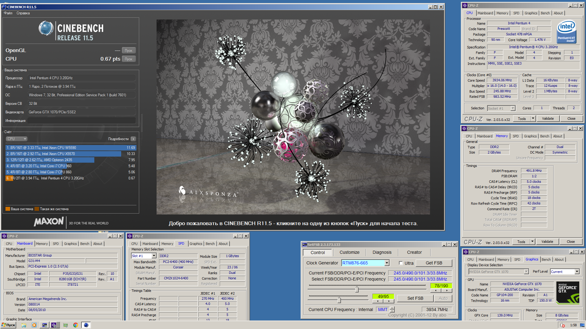
Task: Open the NVIDIA GeForce GTX 1070 device dropdown
Action: pos(526,271)
